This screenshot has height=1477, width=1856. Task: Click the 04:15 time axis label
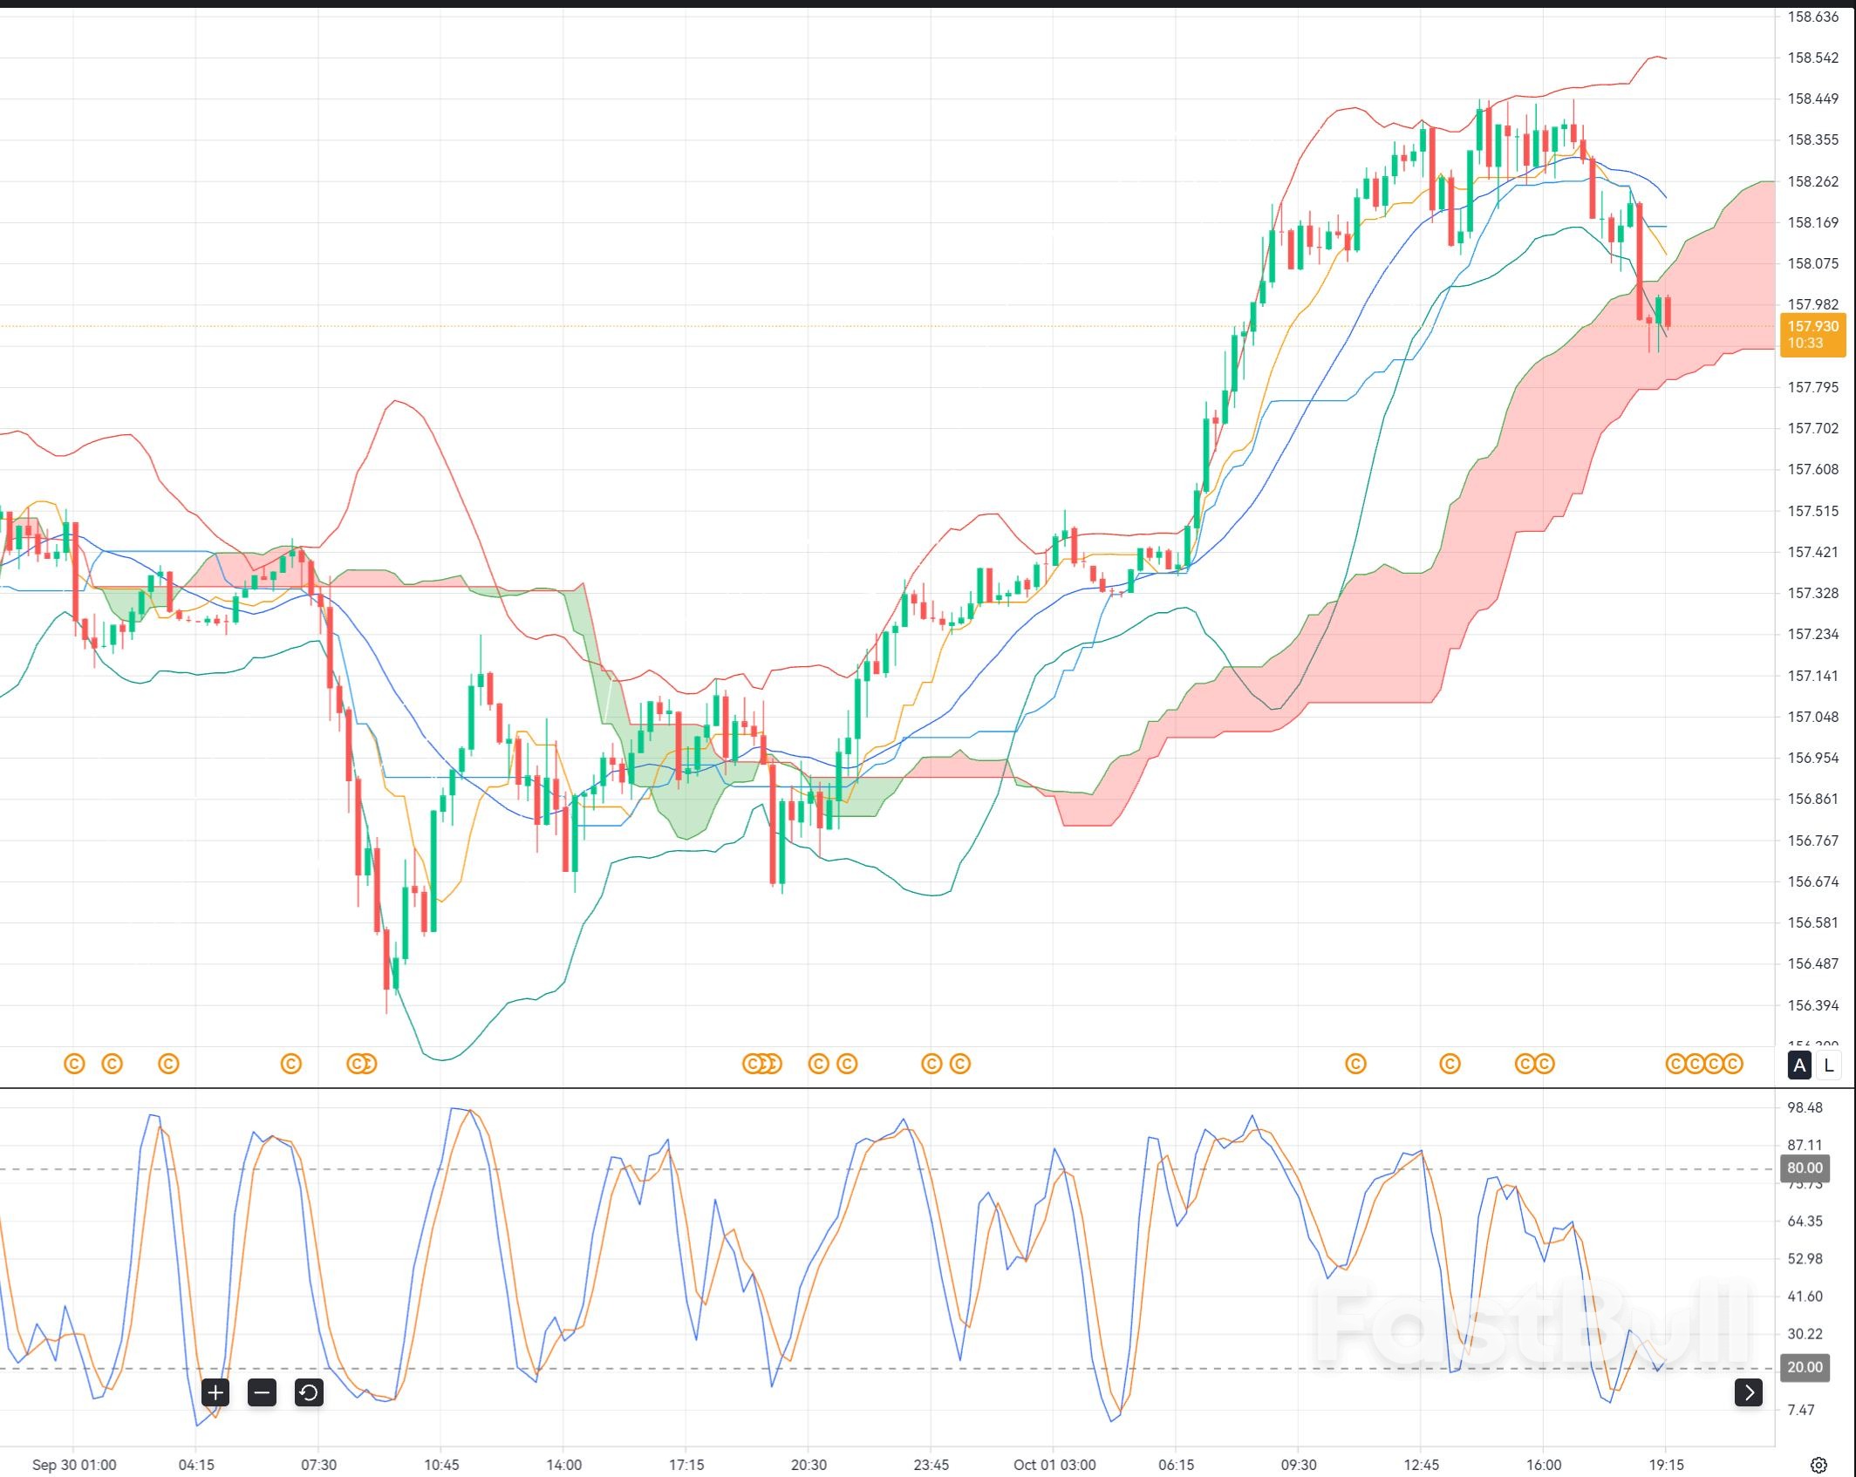(196, 1465)
